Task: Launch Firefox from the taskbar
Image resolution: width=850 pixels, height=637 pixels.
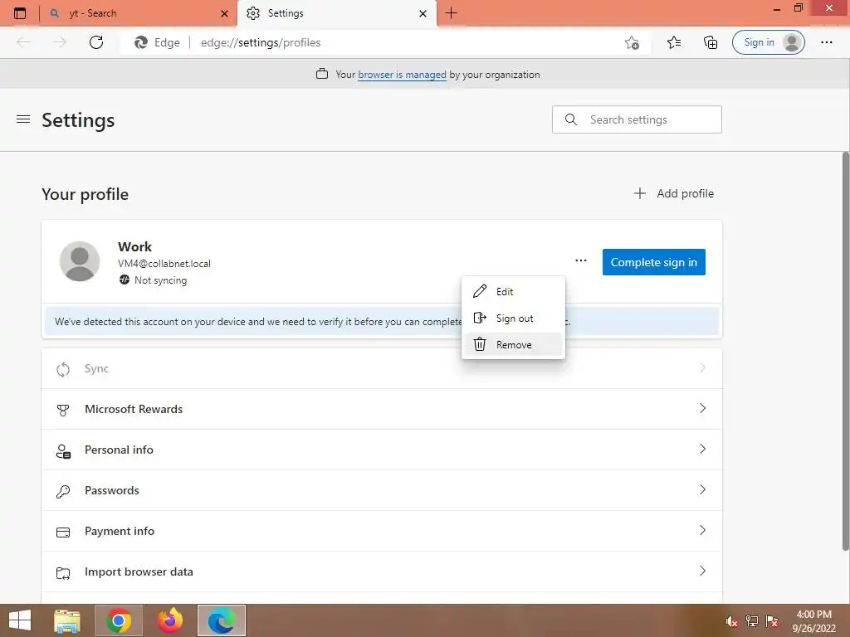Action: (x=170, y=620)
